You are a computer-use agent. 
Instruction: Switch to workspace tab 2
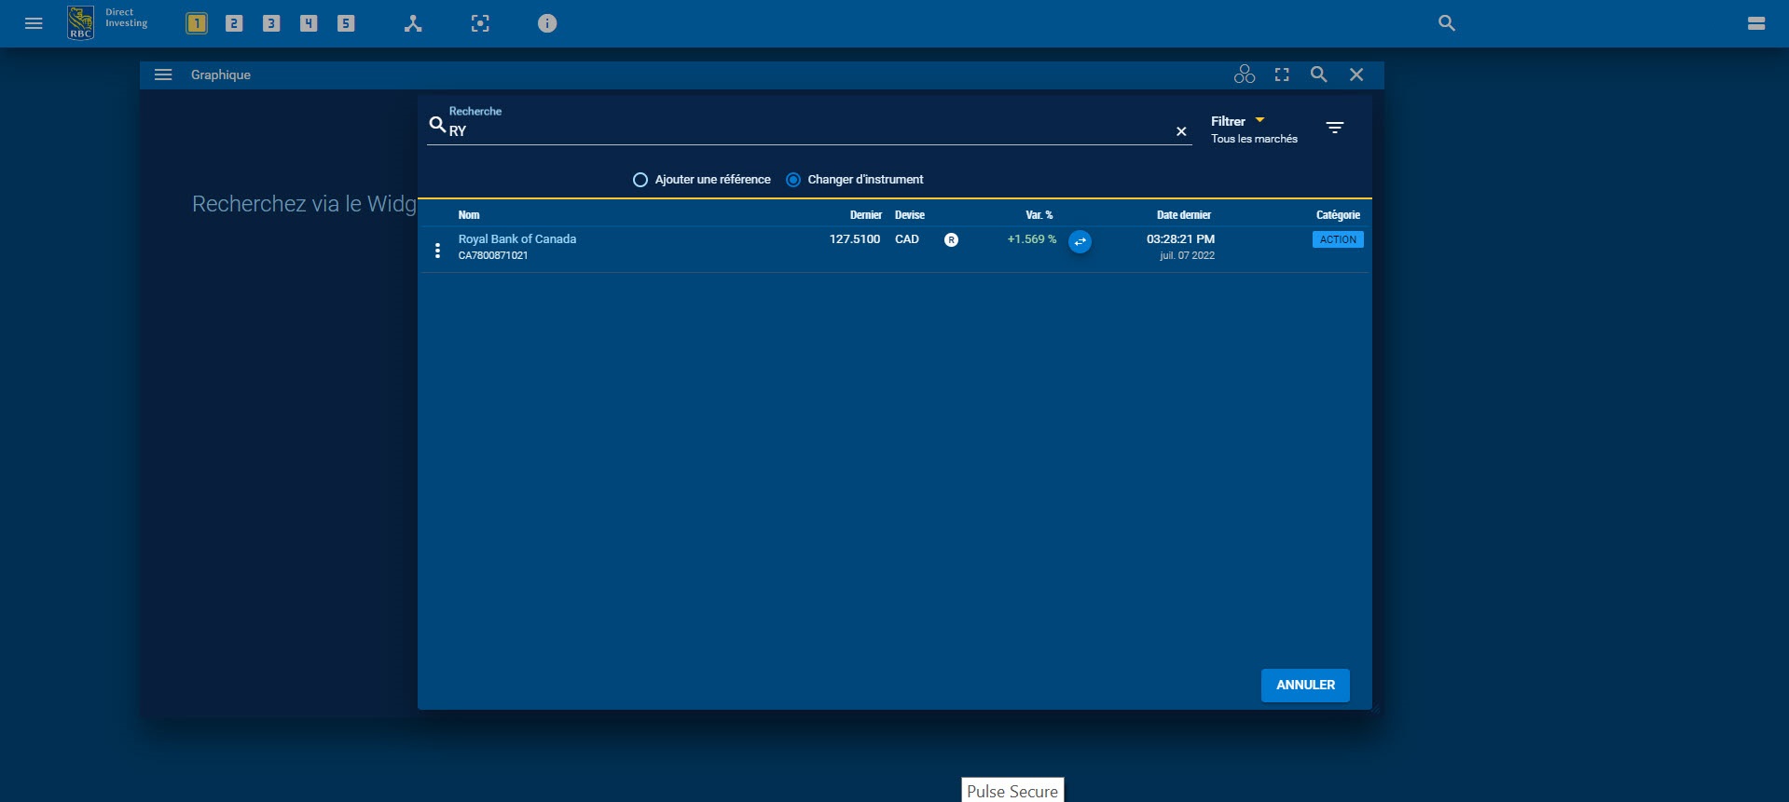(234, 23)
